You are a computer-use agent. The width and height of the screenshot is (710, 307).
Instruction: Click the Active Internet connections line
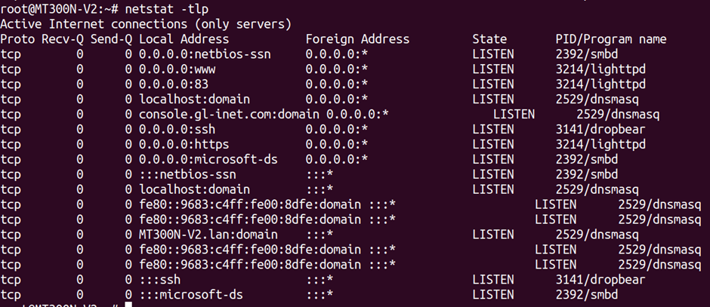point(146,24)
